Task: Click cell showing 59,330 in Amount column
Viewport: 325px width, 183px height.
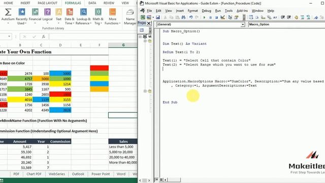Action: [20, 152]
